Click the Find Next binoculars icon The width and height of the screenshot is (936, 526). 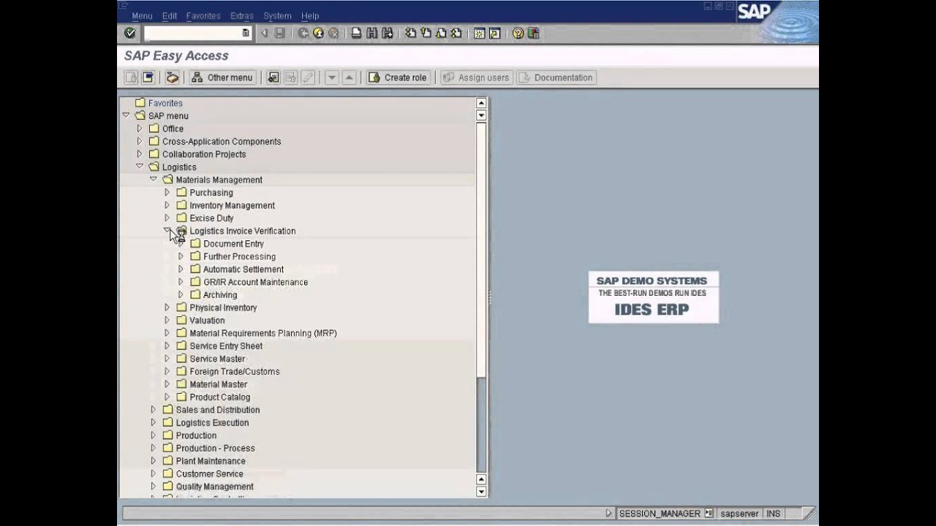388,33
